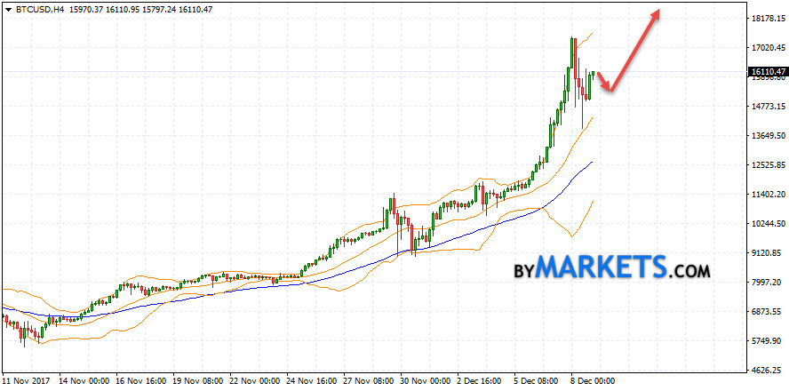This screenshot has width=789, height=391.
Task: Click the red arrow's lower turning point
Action: (x=609, y=89)
